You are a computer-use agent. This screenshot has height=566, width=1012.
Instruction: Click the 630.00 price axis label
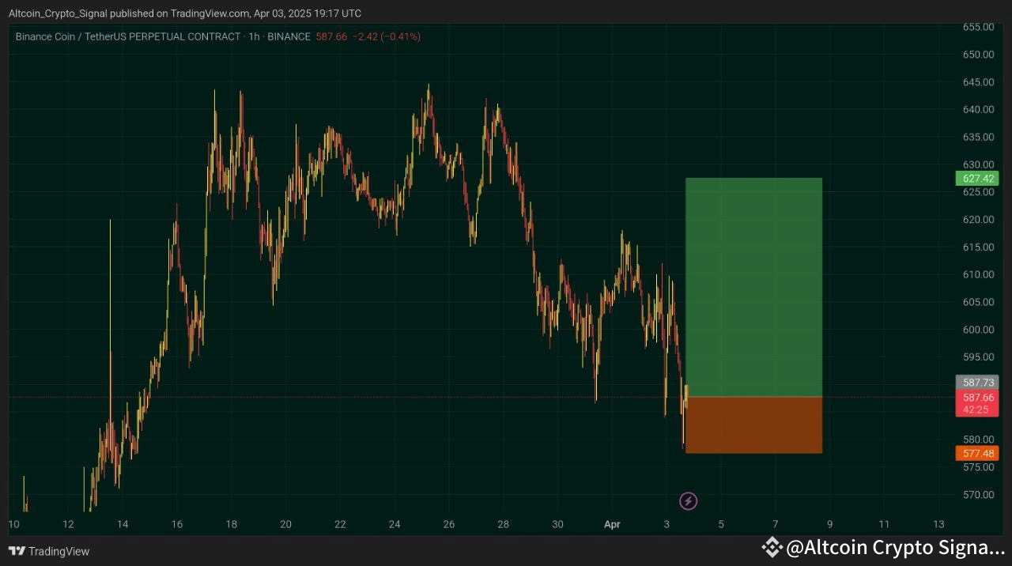pyautogui.click(x=978, y=164)
